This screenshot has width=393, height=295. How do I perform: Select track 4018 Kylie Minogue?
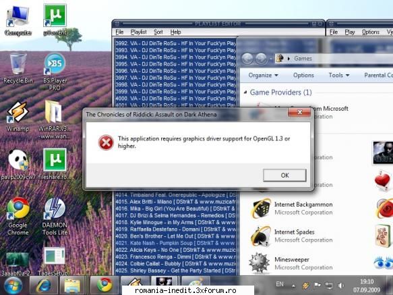click(175, 222)
